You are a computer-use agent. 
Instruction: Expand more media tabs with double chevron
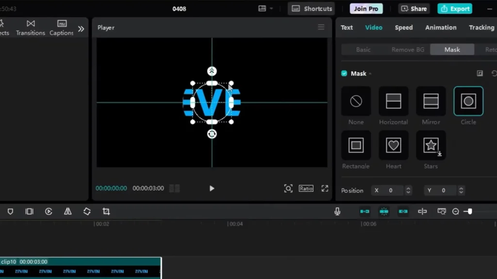coord(81,29)
